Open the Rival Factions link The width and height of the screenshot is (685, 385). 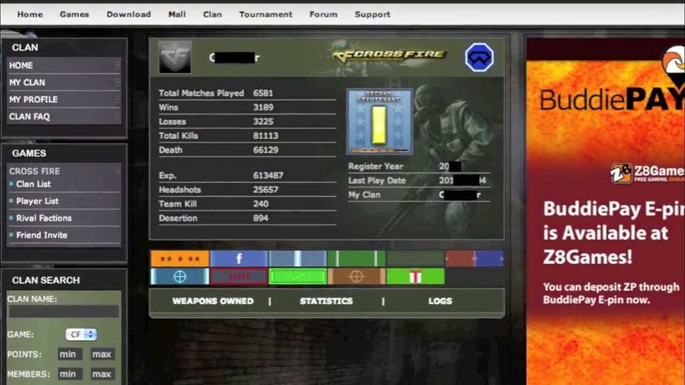(44, 218)
